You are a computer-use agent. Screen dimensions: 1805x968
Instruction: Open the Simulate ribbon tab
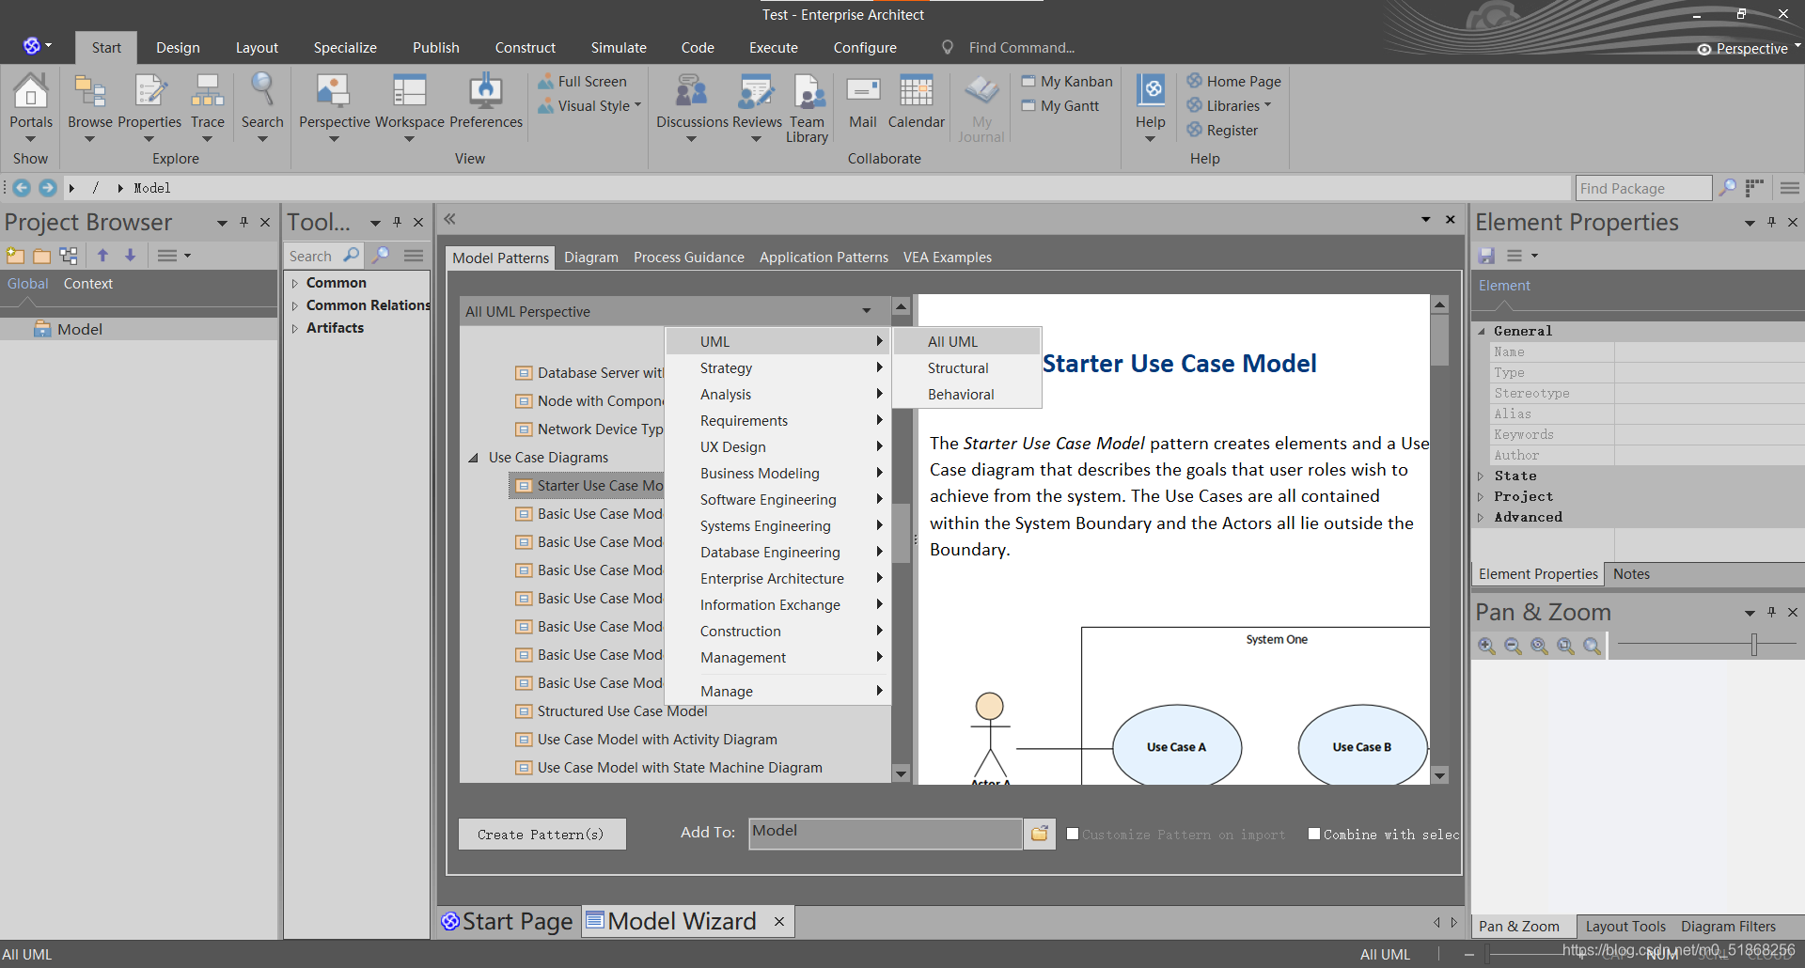tap(619, 48)
